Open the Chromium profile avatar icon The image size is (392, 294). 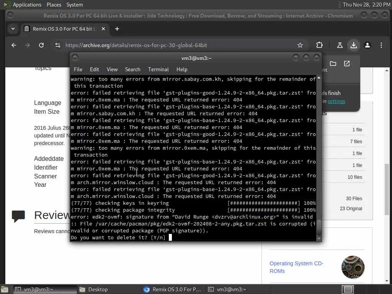pyautogui.click(x=367, y=45)
